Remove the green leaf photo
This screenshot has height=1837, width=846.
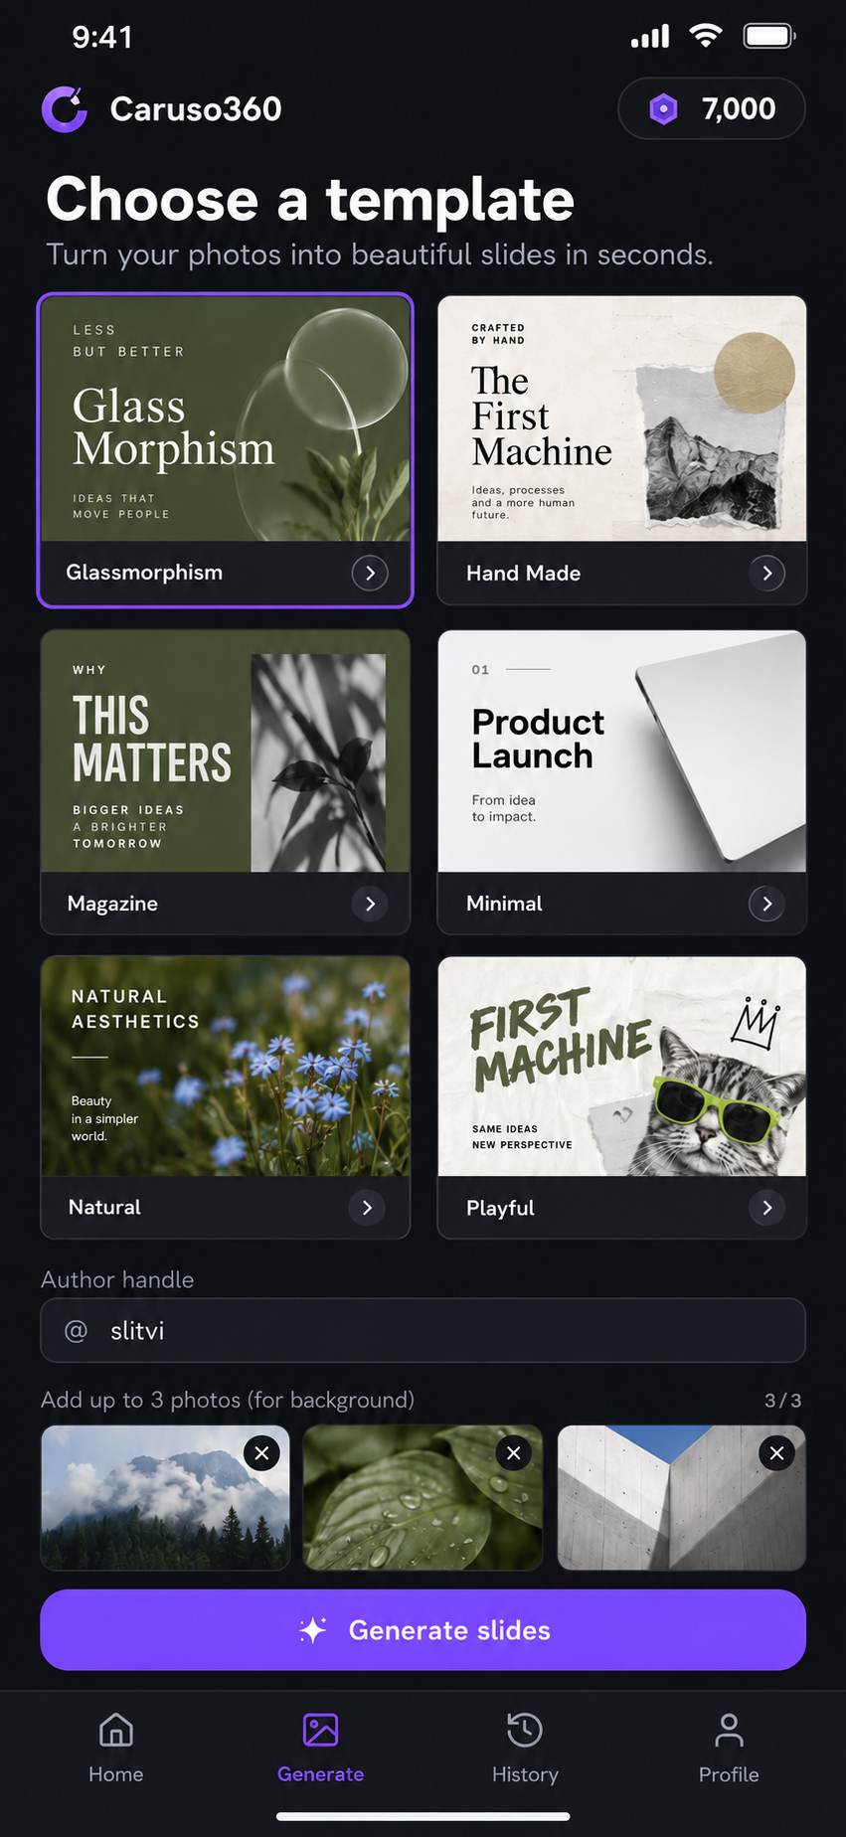(513, 1453)
